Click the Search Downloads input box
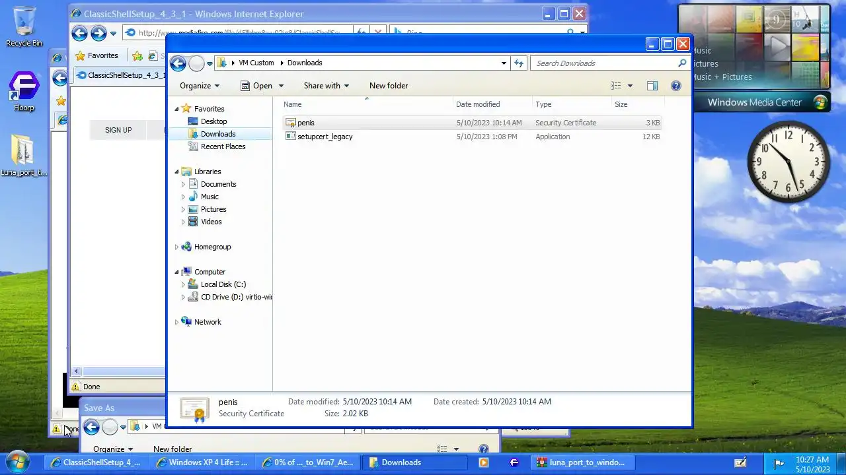 click(x=605, y=63)
